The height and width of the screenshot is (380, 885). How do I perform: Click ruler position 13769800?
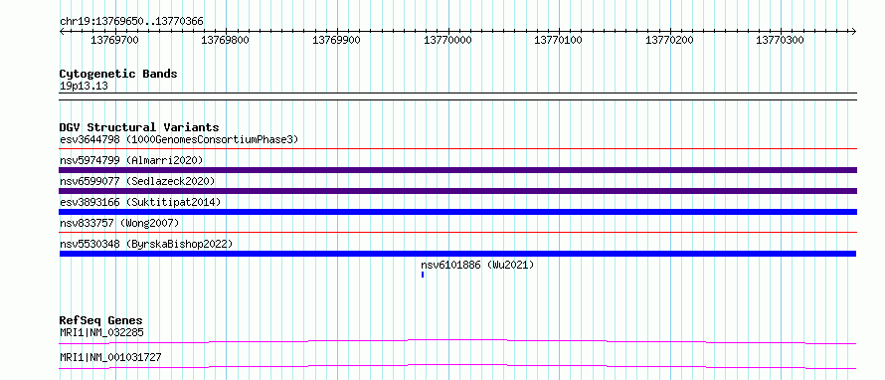(x=226, y=40)
